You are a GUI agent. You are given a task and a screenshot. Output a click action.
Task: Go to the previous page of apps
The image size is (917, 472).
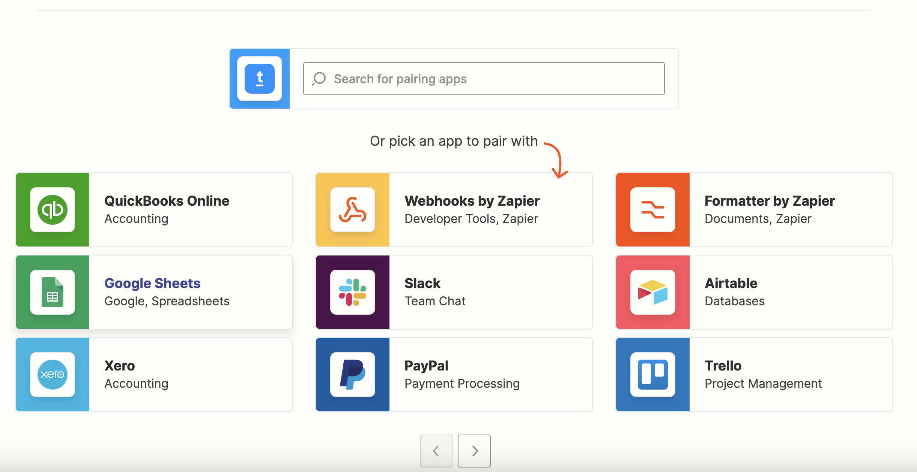[437, 451]
